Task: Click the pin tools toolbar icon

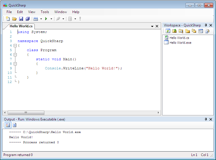Action: (x=58, y=19)
